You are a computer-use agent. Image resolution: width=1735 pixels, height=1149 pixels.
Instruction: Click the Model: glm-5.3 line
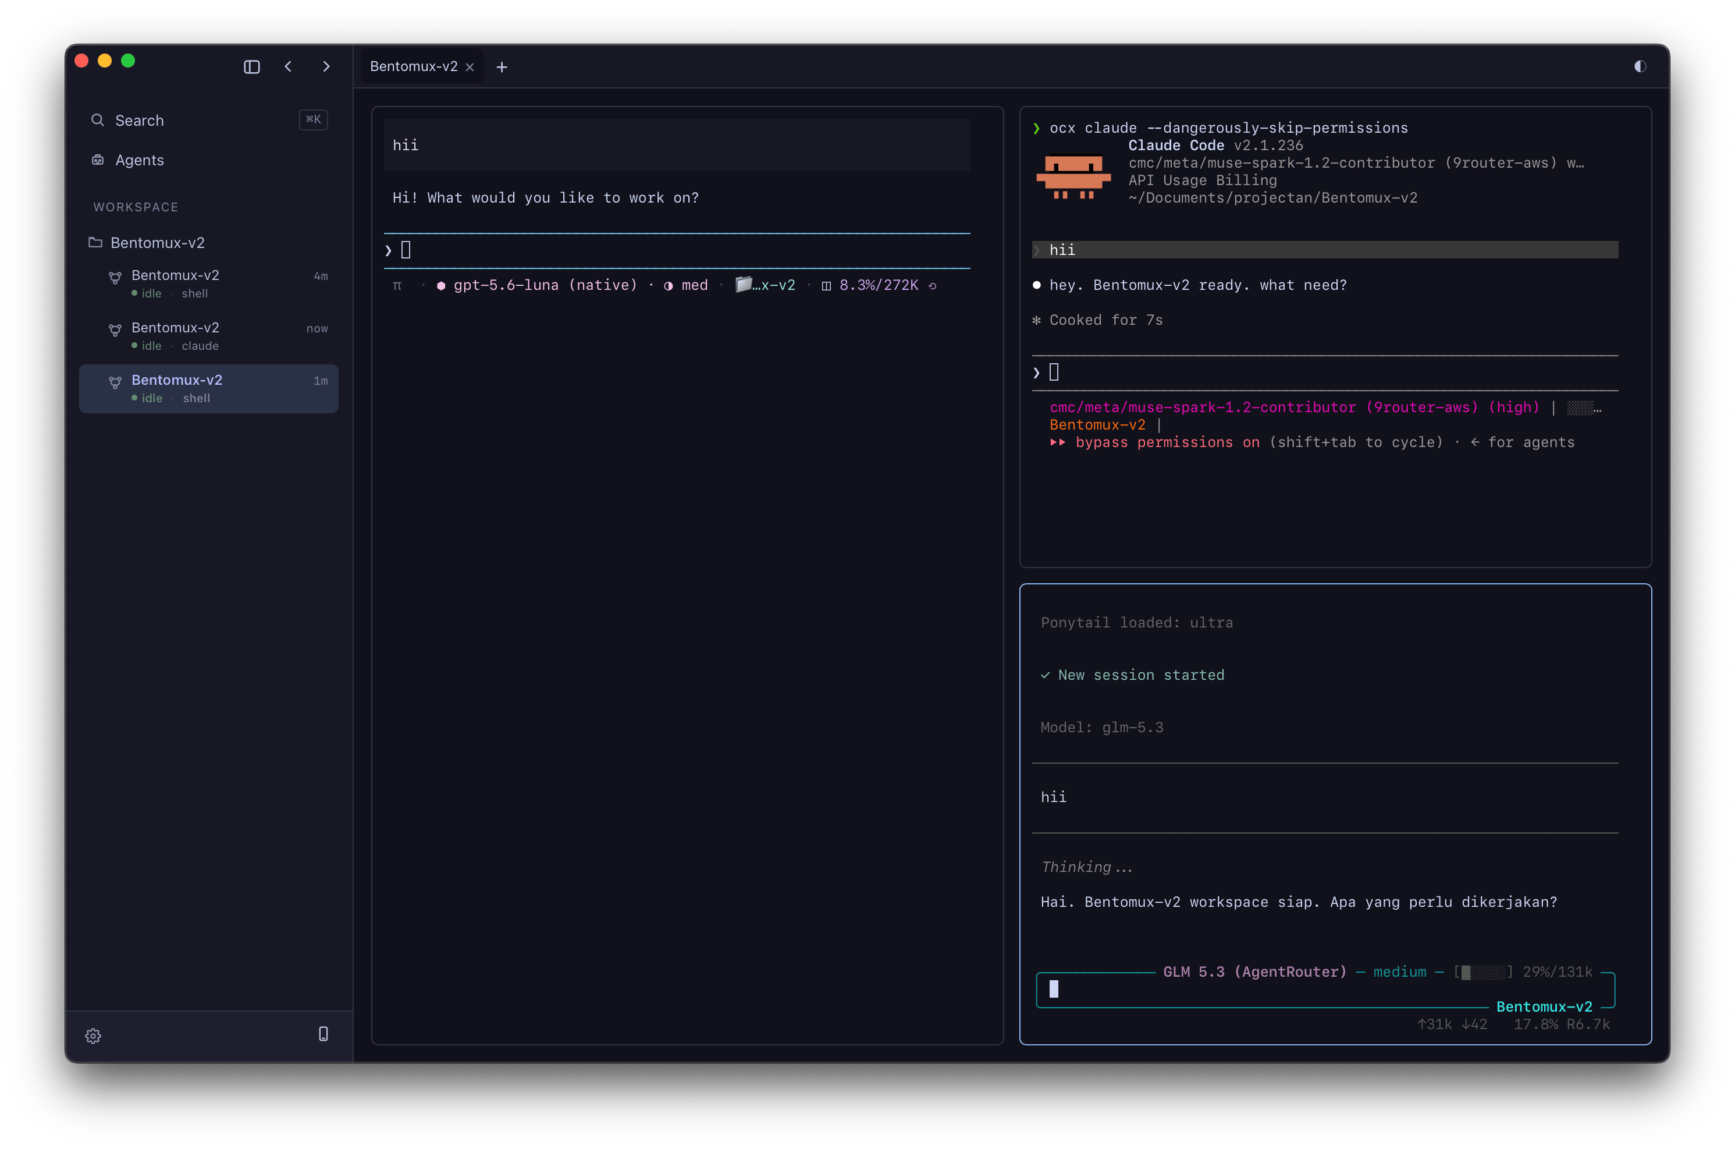[x=1101, y=727]
